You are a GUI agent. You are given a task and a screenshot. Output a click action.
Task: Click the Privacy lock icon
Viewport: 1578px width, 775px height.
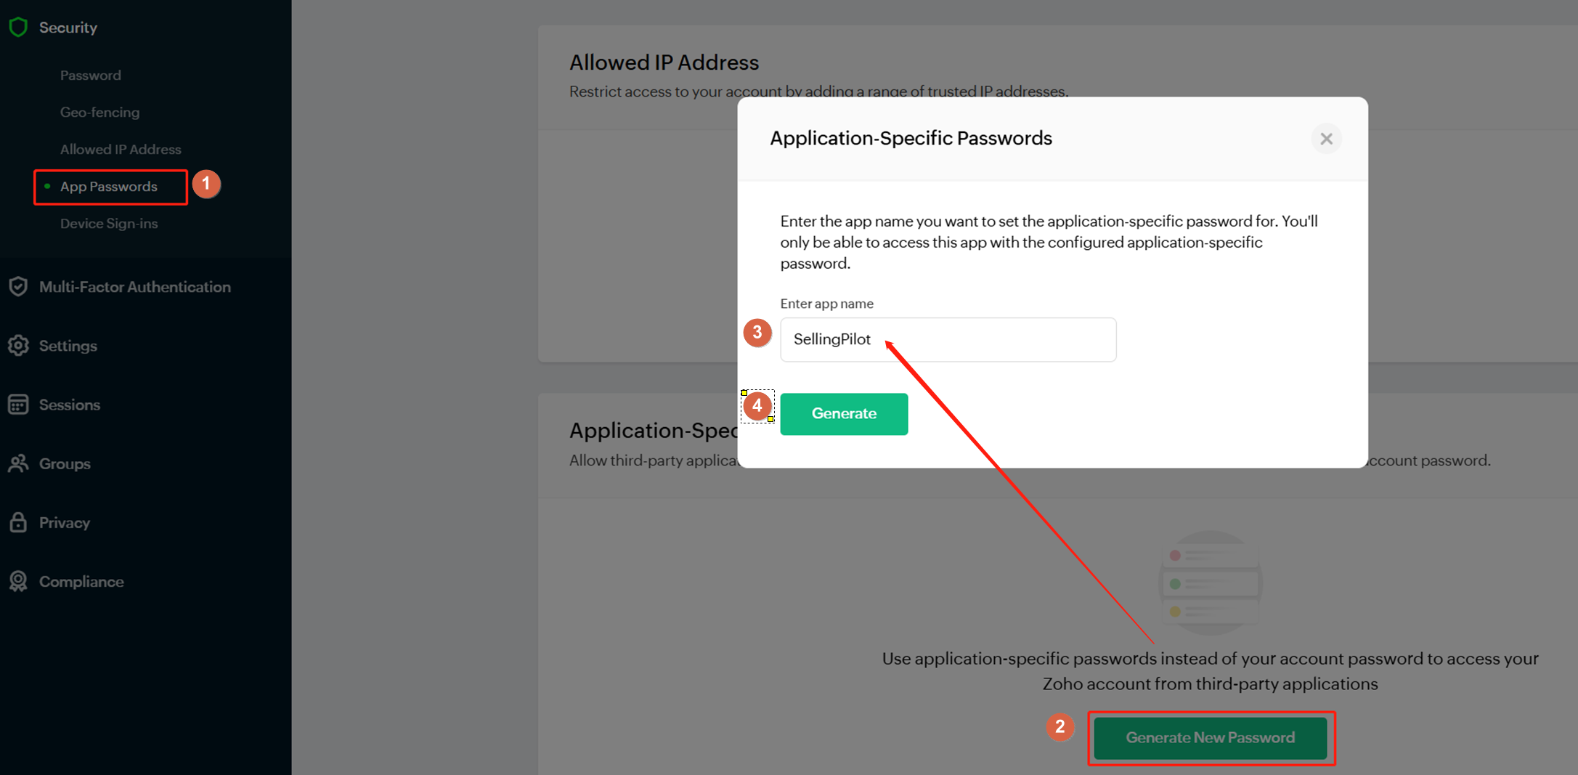pos(18,522)
